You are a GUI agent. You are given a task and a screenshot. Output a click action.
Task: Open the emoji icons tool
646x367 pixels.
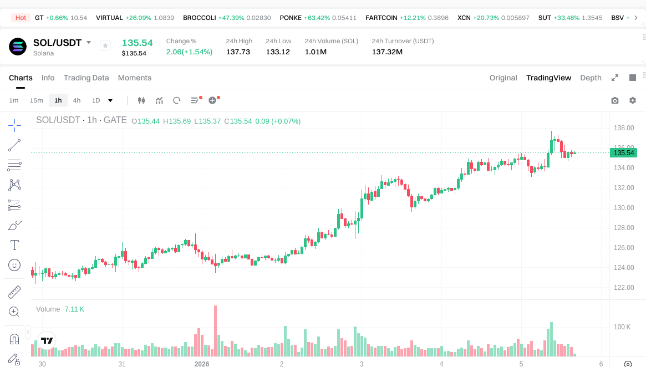[14, 265]
